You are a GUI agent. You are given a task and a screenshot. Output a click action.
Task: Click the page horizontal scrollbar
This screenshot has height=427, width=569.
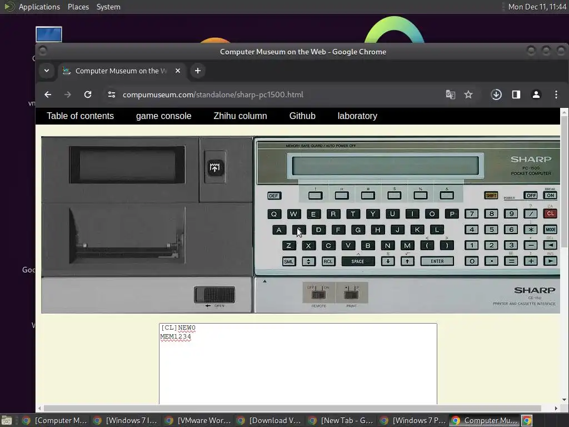point(292,408)
